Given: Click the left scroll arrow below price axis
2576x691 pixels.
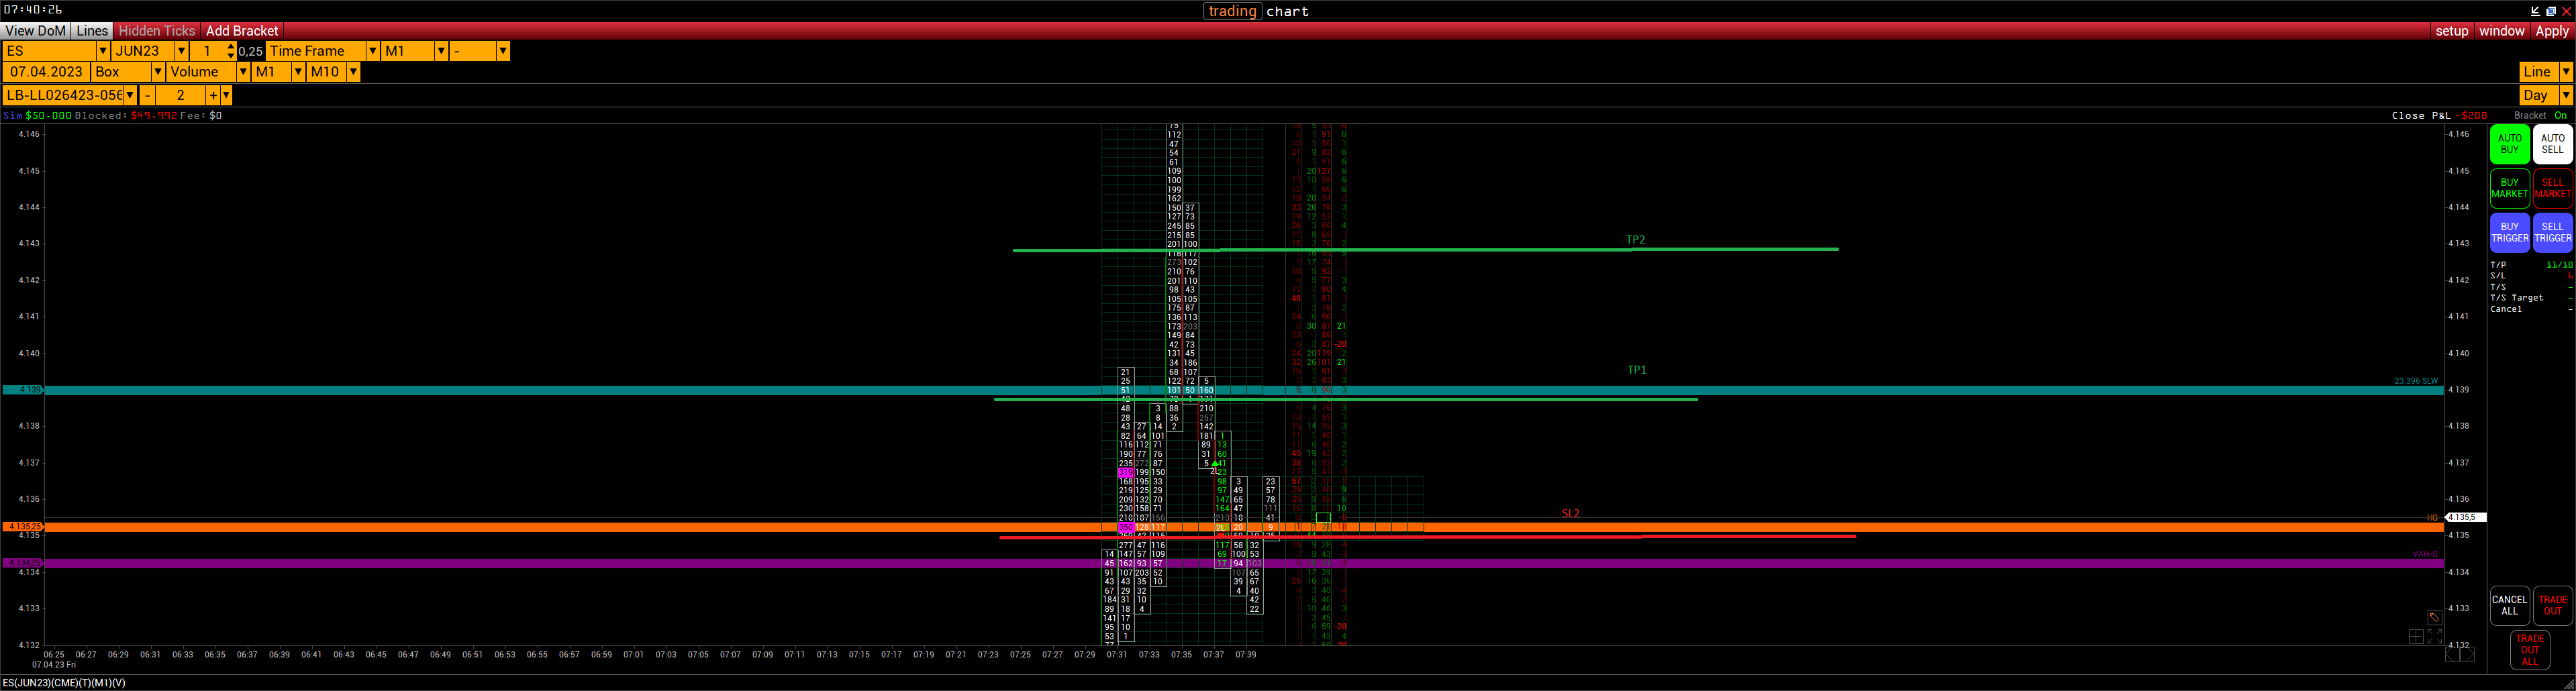Looking at the screenshot, I should (x=2452, y=654).
